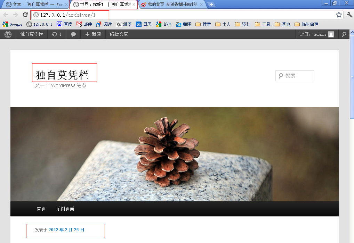Image resolution: width=354 pixels, height=243 pixels.
Task: Click the browser back arrow
Action: [x=6, y=15]
